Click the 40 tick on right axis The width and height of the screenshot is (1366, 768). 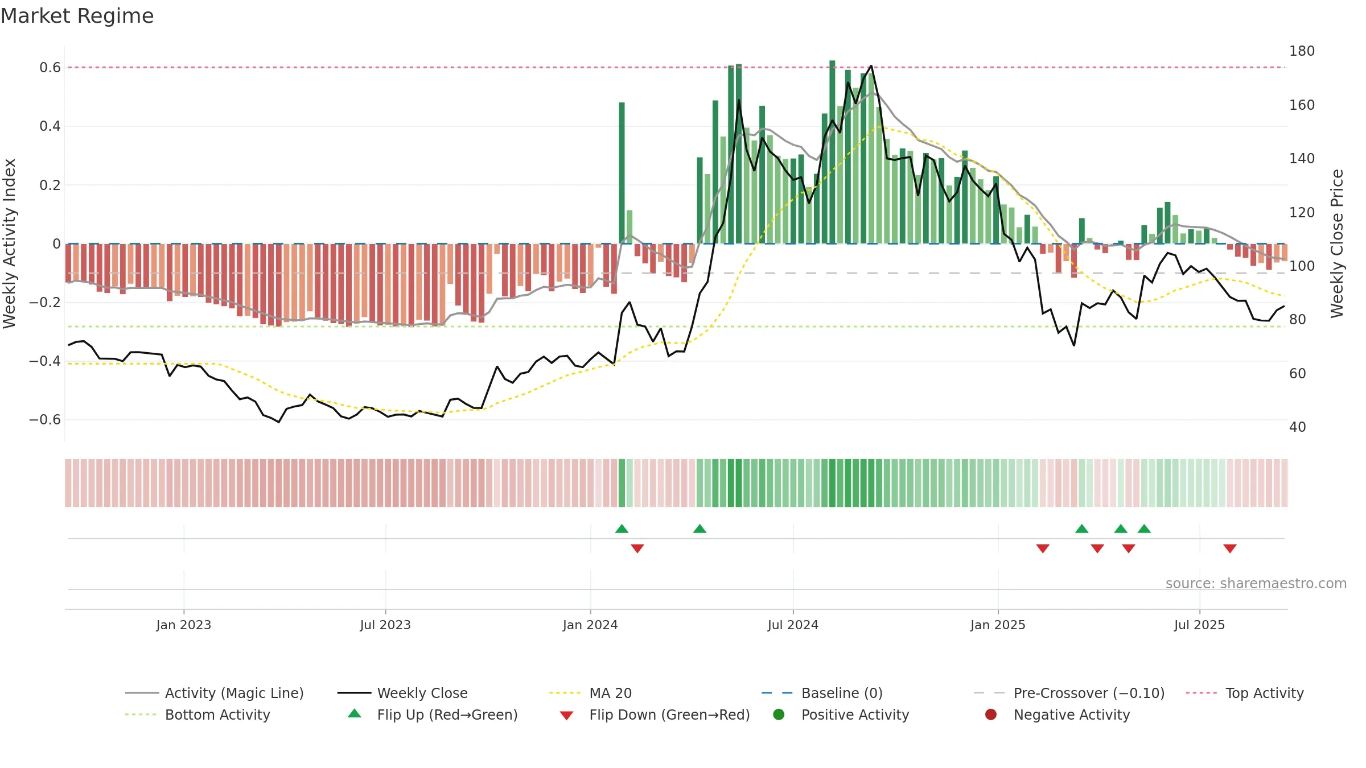pyautogui.click(x=1298, y=427)
